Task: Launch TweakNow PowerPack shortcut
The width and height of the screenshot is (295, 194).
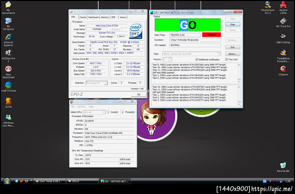Action: pos(283,56)
